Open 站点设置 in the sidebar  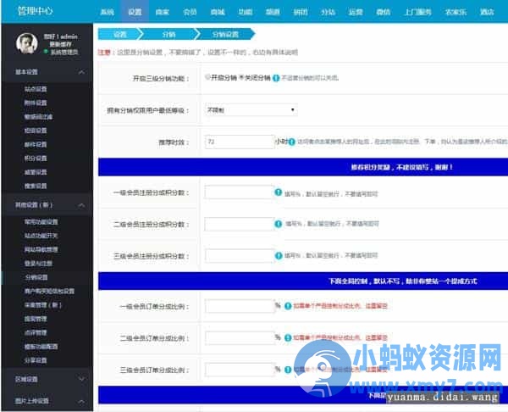coord(36,89)
